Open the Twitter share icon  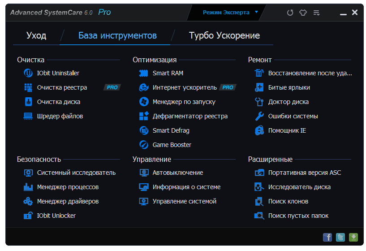tap(340, 237)
